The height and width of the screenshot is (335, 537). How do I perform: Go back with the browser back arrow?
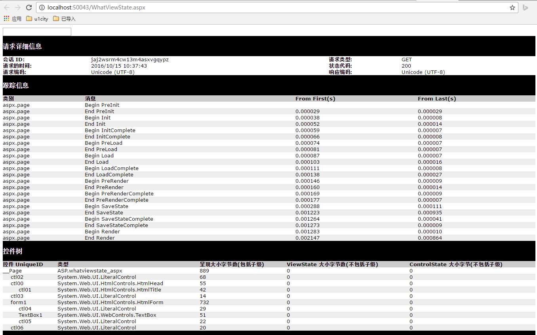click(x=7, y=8)
